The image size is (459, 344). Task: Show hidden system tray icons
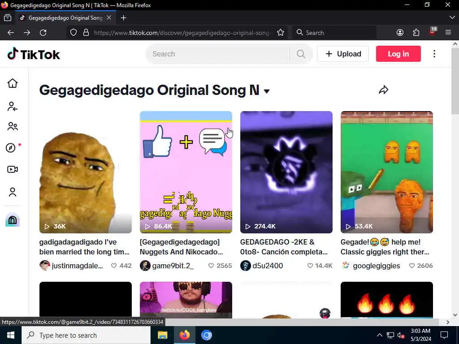tap(379, 335)
